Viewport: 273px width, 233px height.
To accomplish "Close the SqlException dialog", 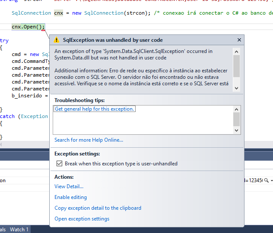I will [239, 40].
